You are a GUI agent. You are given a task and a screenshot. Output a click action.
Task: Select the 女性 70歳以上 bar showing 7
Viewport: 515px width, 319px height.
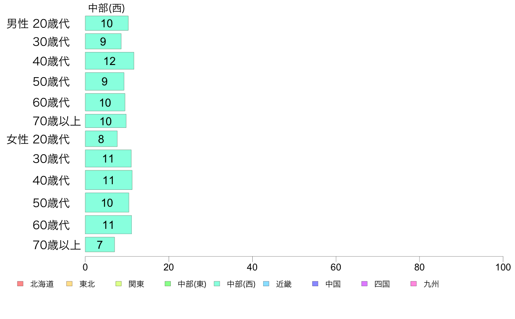point(100,244)
